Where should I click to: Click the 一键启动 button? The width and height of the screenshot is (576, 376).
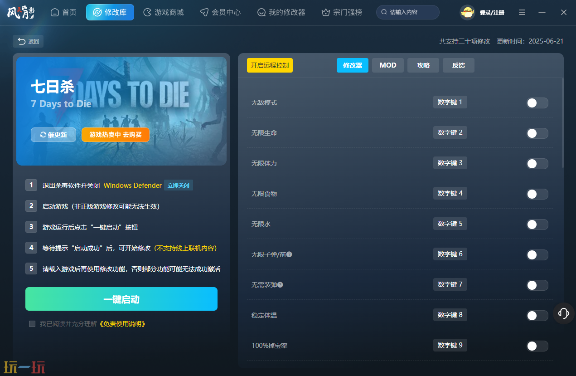[x=121, y=299]
